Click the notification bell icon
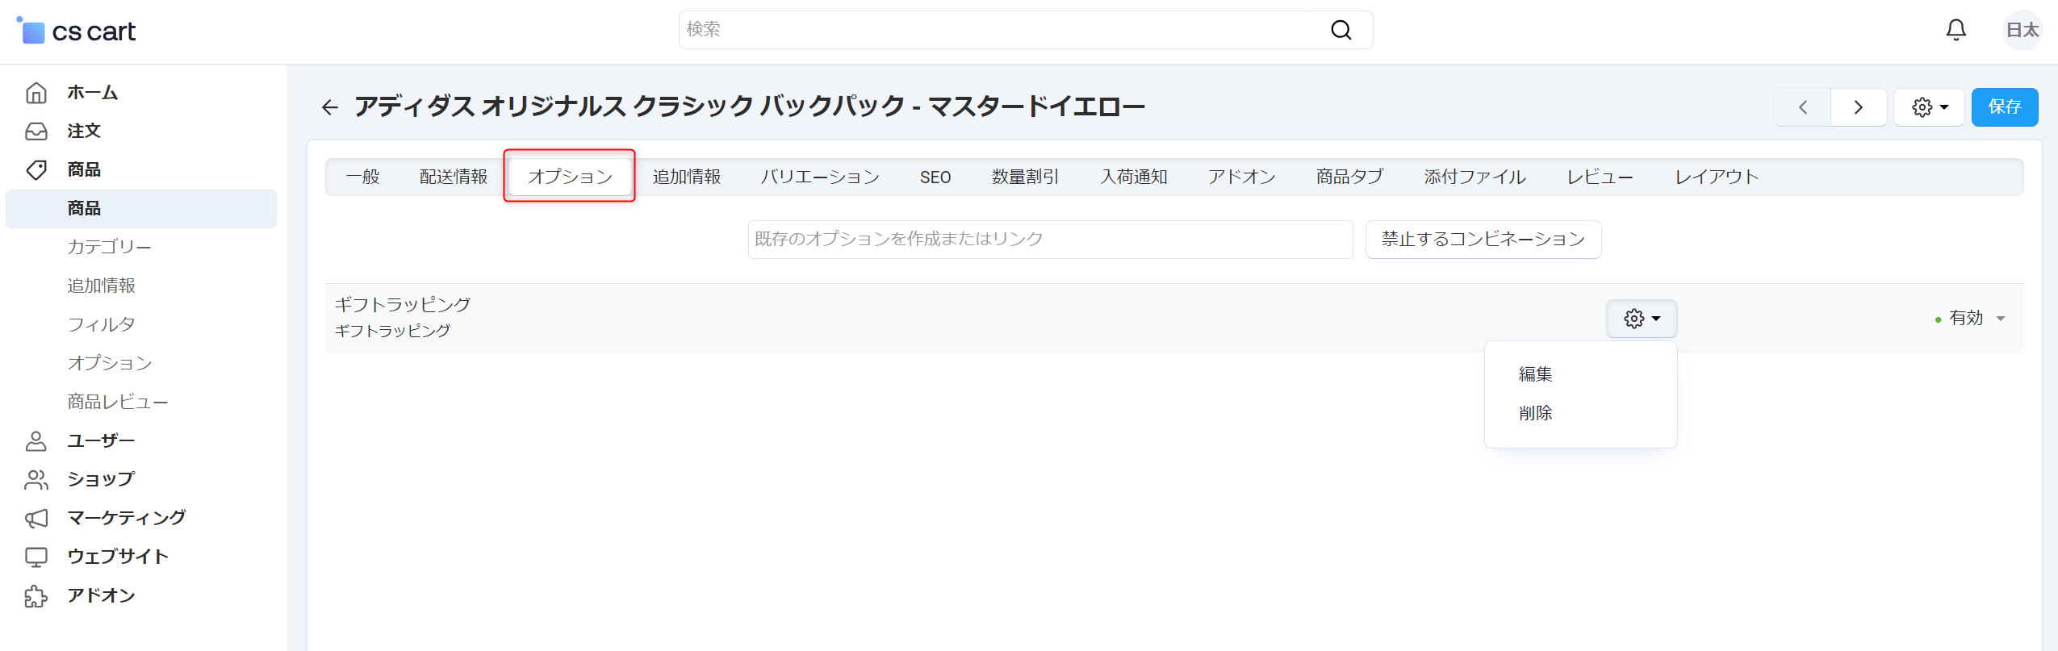 pos(1956,31)
